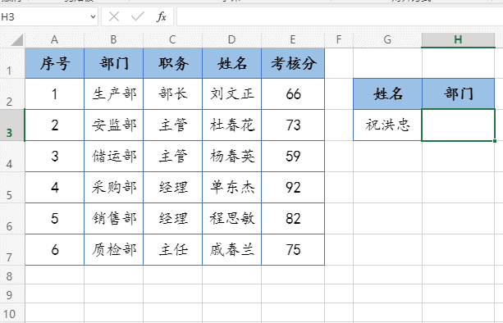Select cell containing 戚春兰
The width and height of the screenshot is (503, 323).
(231, 249)
